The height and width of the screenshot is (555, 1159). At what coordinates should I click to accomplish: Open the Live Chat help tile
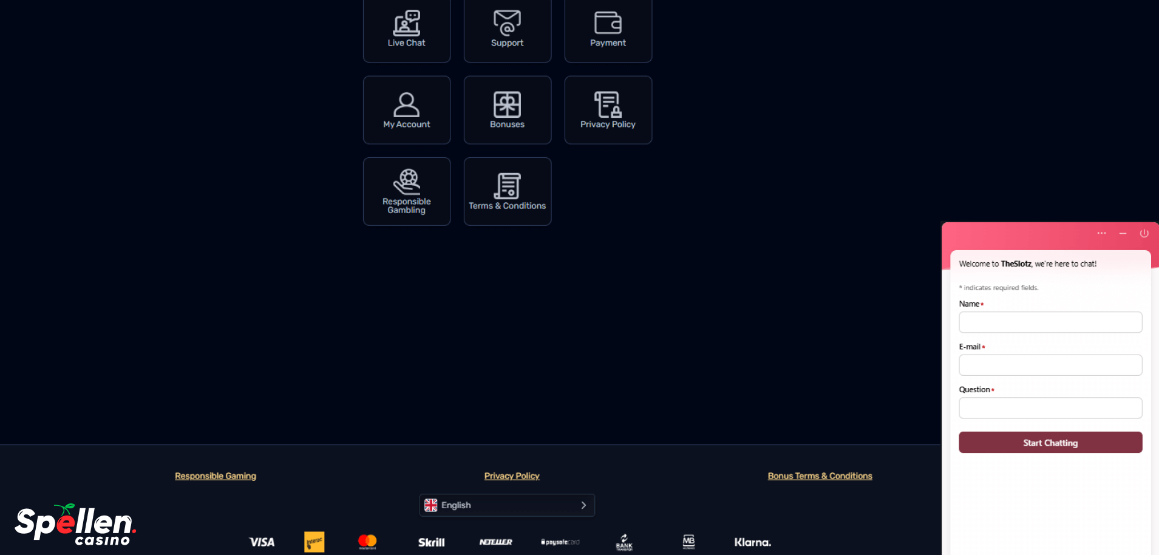tap(406, 30)
